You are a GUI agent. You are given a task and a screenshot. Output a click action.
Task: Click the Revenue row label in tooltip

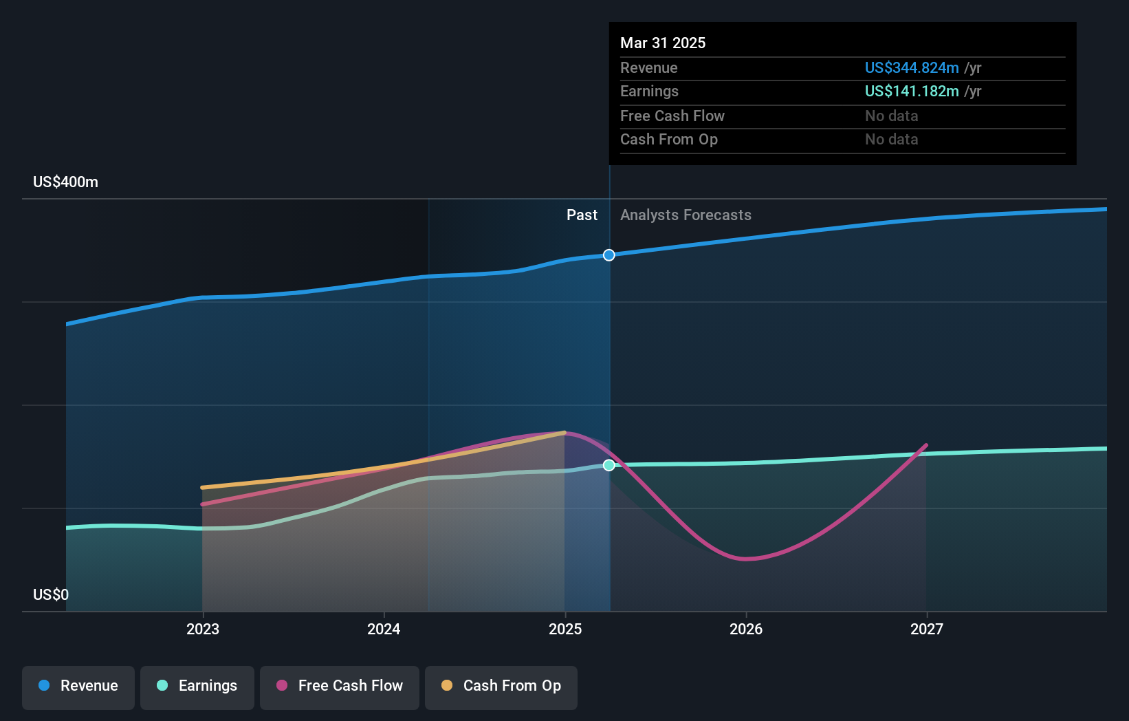tap(649, 68)
